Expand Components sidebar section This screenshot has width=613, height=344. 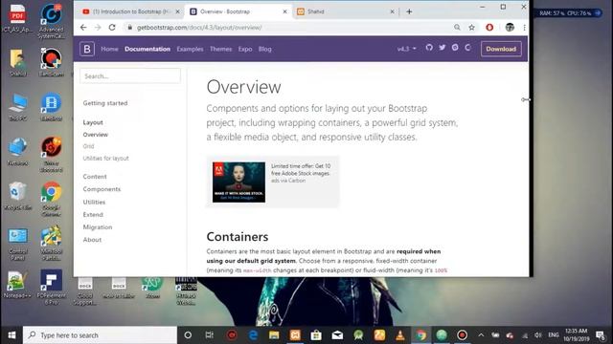point(102,189)
